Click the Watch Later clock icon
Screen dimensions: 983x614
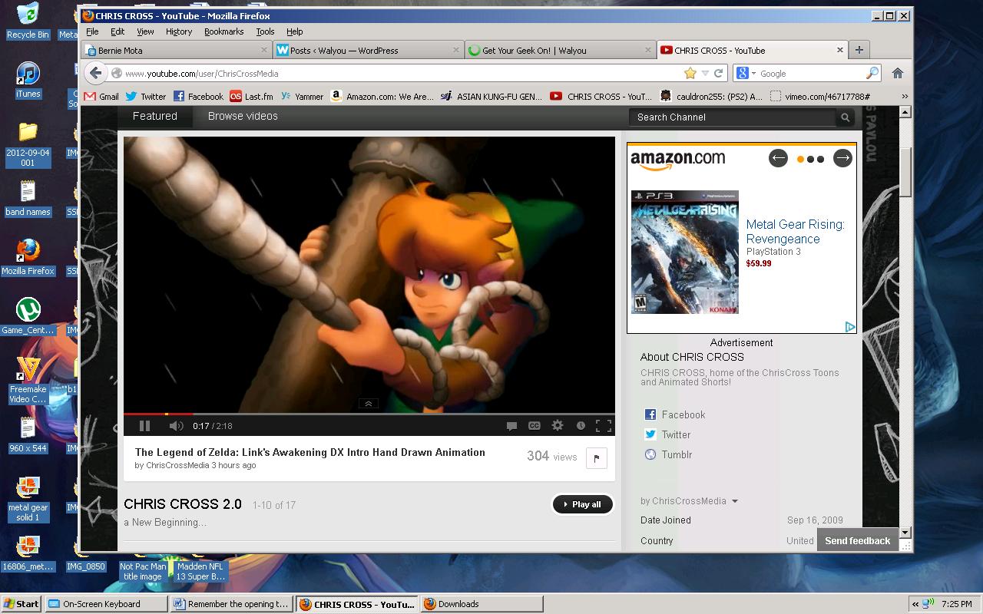point(581,426)
